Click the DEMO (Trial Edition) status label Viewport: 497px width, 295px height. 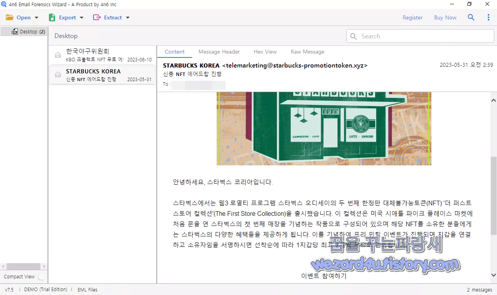point(45,290)
